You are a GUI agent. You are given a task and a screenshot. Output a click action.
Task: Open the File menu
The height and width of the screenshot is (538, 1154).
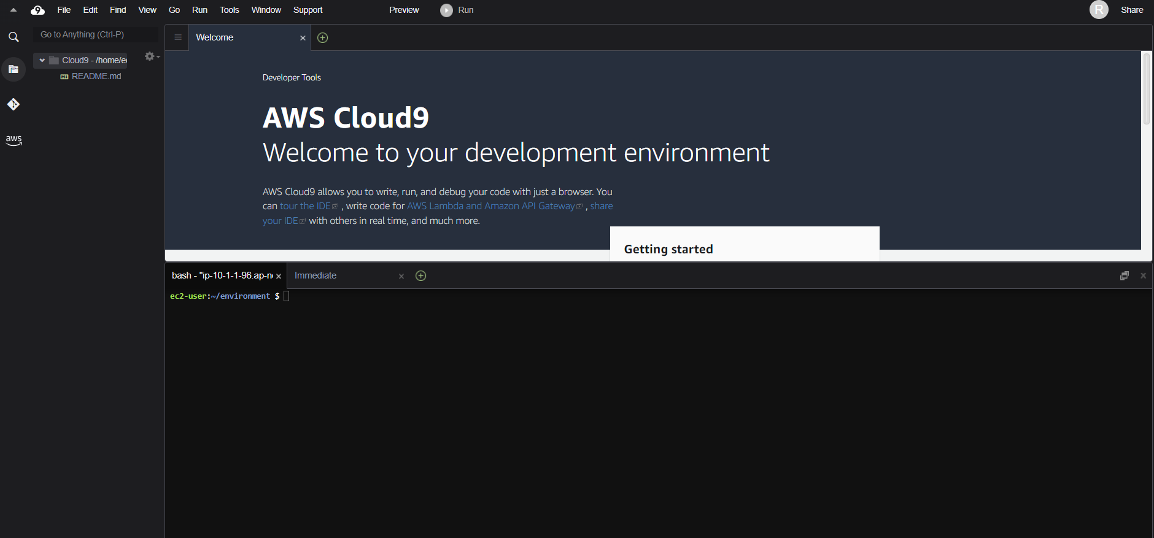click(x=64, y=10)
